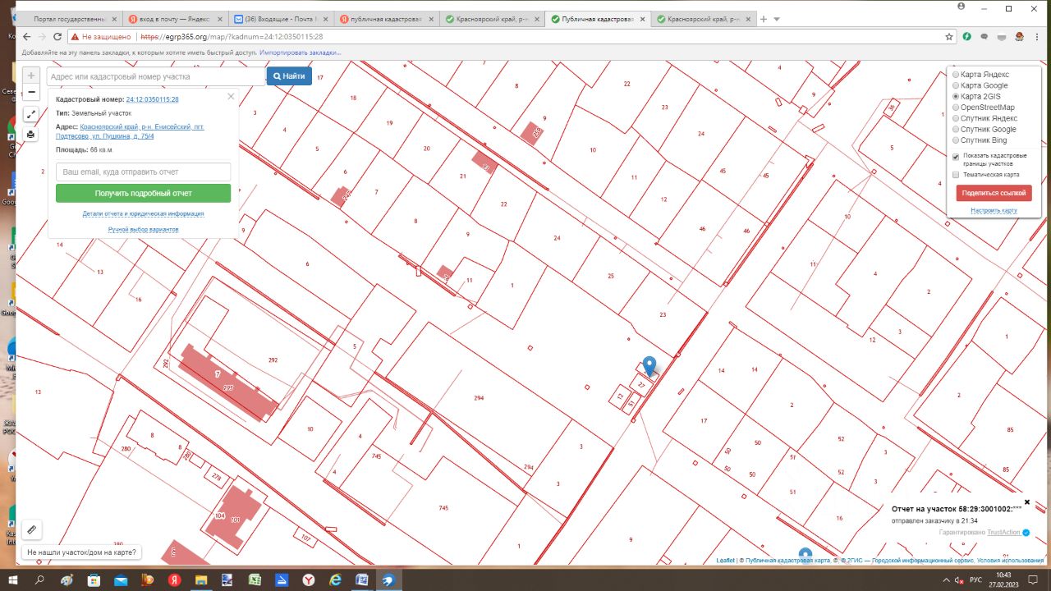
Task: Expand Ручной выбор вариантов options
Action: pos(143,230)
